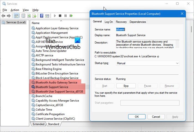Switch to the Log On tab
The image size is (194, 132).
109,22
